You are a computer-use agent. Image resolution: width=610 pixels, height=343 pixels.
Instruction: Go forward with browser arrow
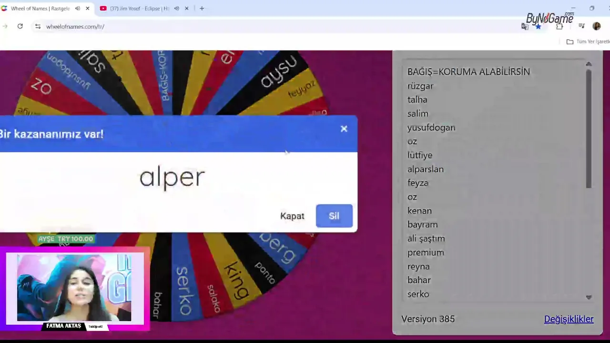pyautogui.click(x=5, y=26)
